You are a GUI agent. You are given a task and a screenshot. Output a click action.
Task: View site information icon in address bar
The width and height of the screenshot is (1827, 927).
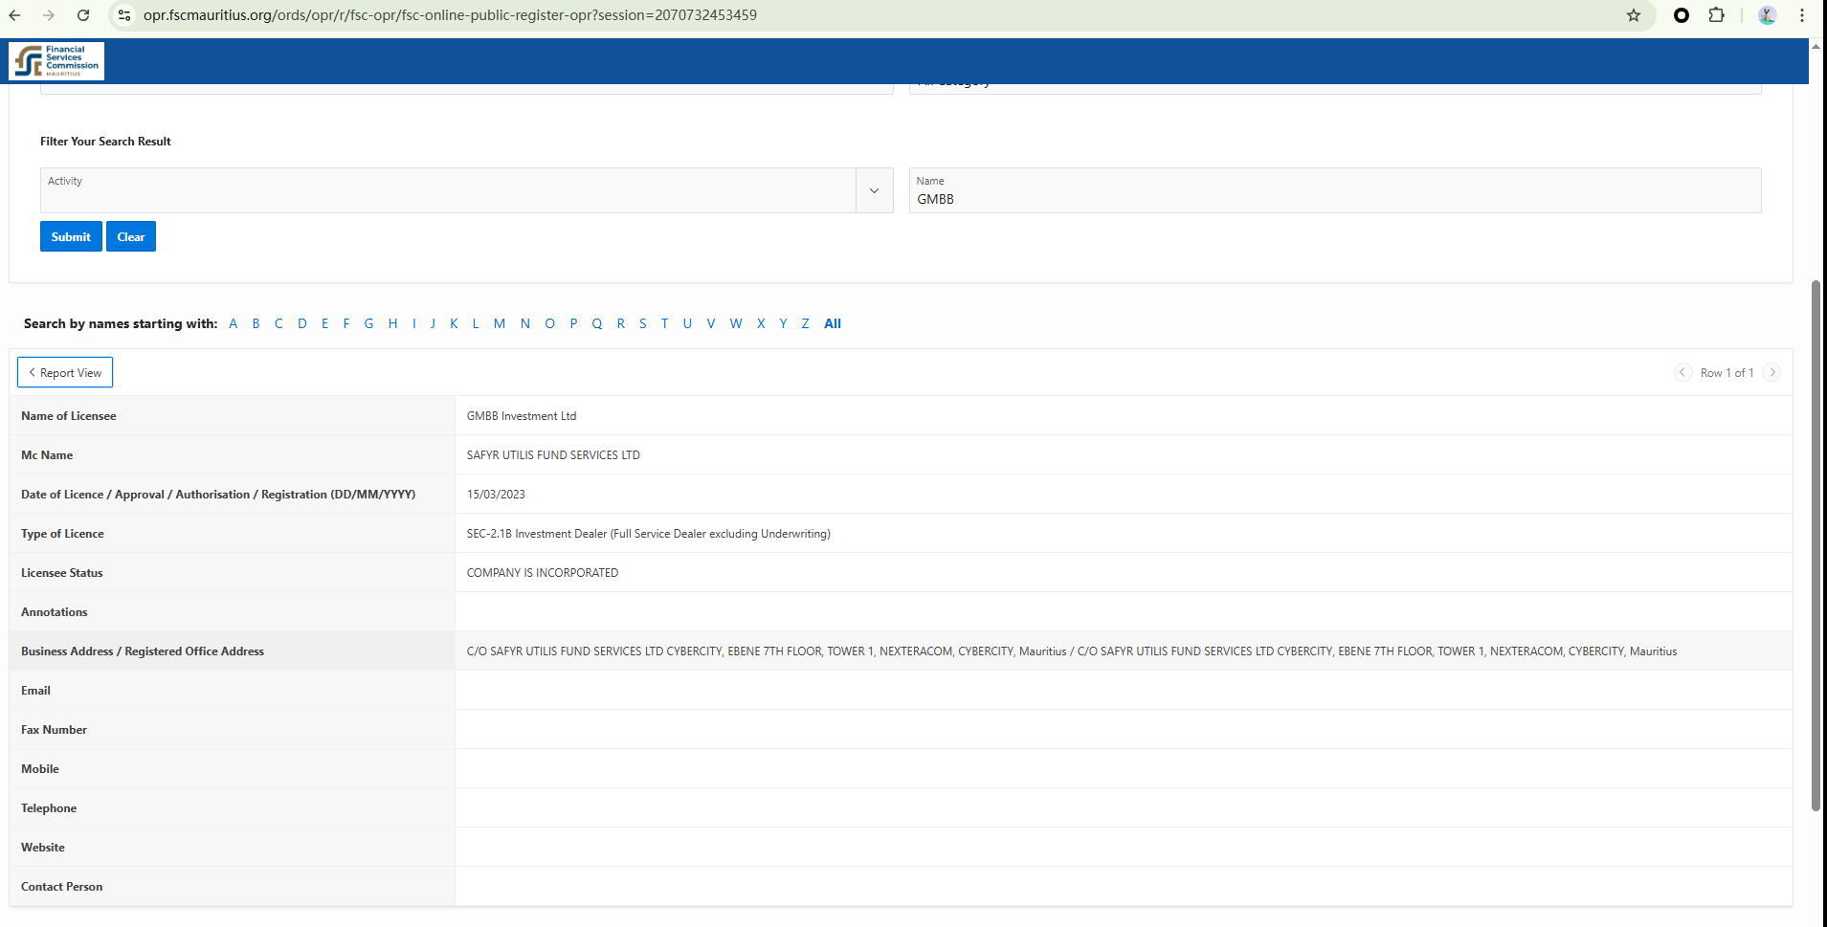click(124, 15)
